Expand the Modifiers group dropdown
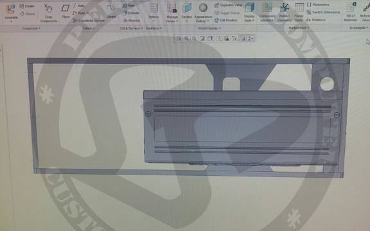Screen dimensions: 370x231 click(x=154, y=28)
